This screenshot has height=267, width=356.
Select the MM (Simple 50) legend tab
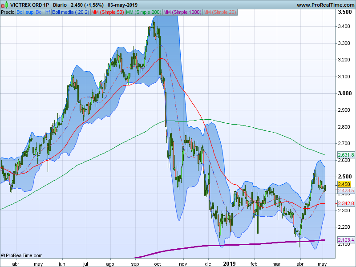click(108, 12)
